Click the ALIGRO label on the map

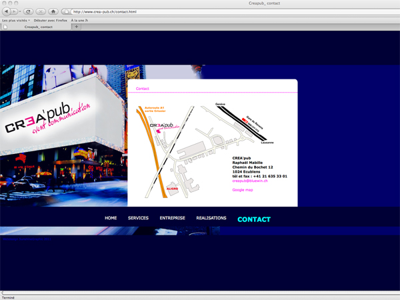[172, 189]
